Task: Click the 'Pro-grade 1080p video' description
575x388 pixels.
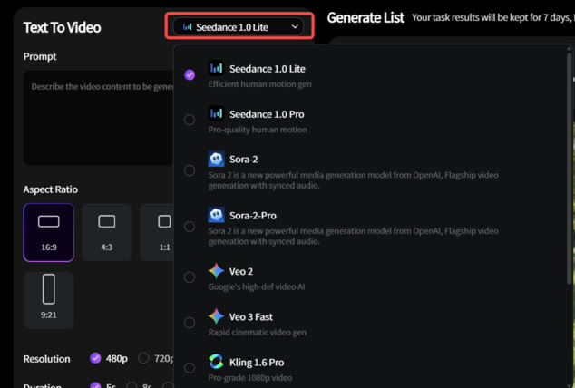Action: pos(250,378)
